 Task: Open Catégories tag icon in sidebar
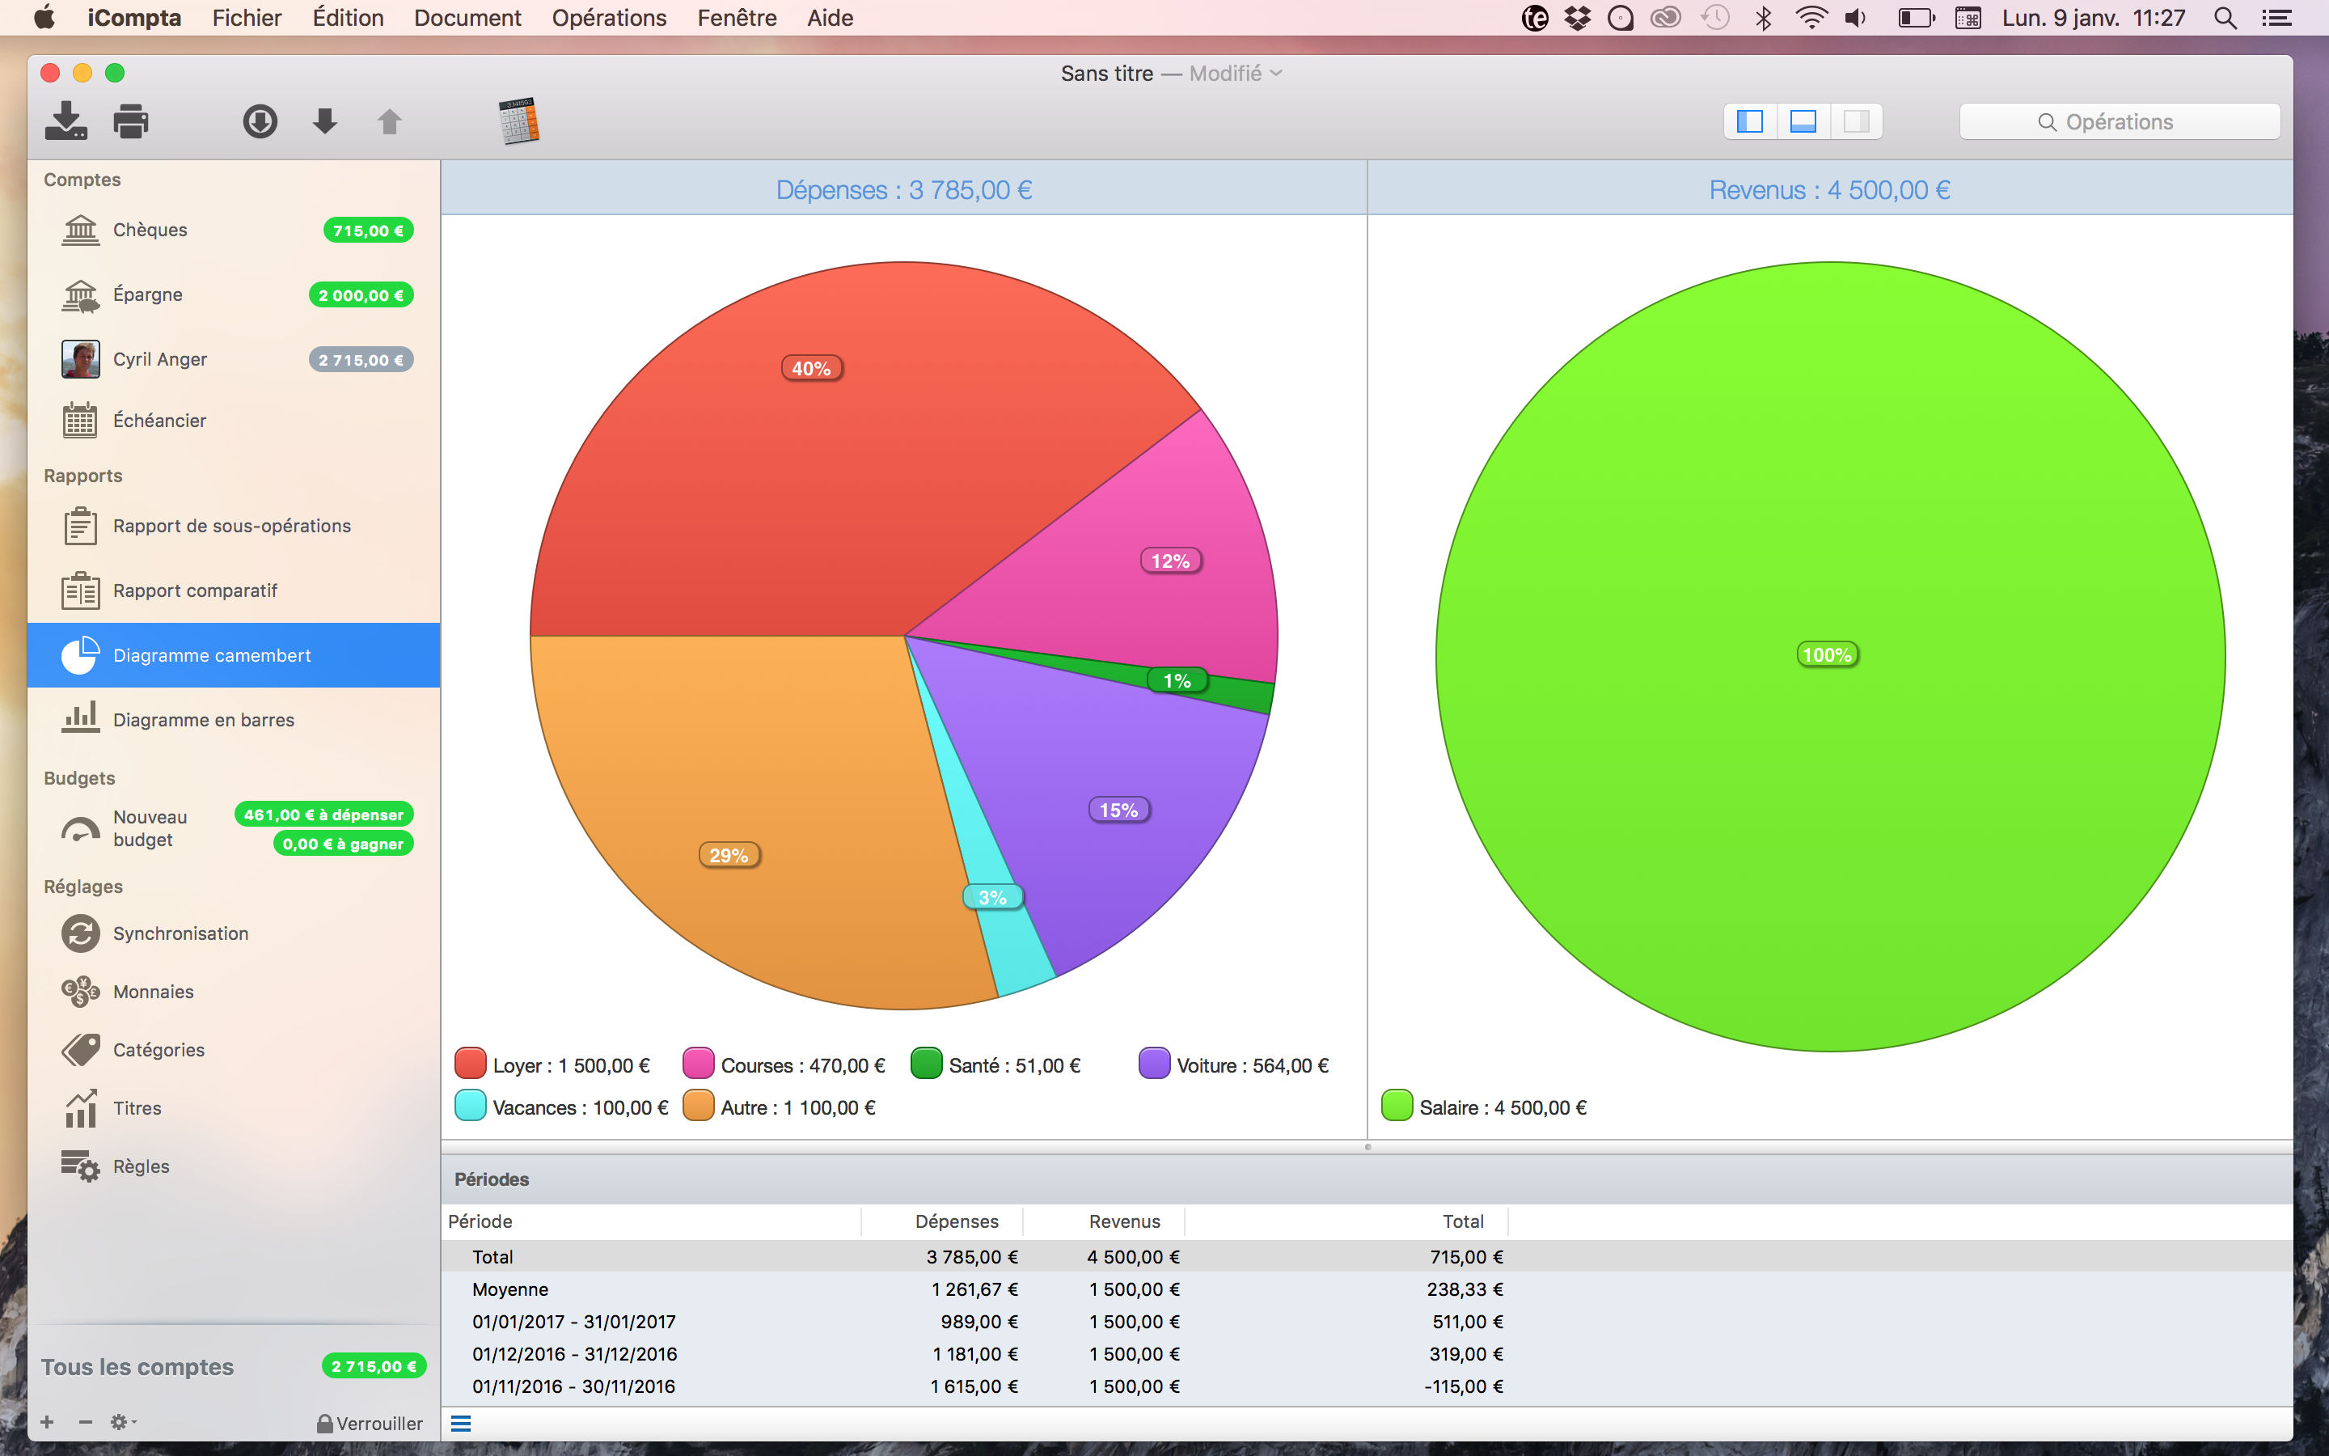[x=81, y=1050]
